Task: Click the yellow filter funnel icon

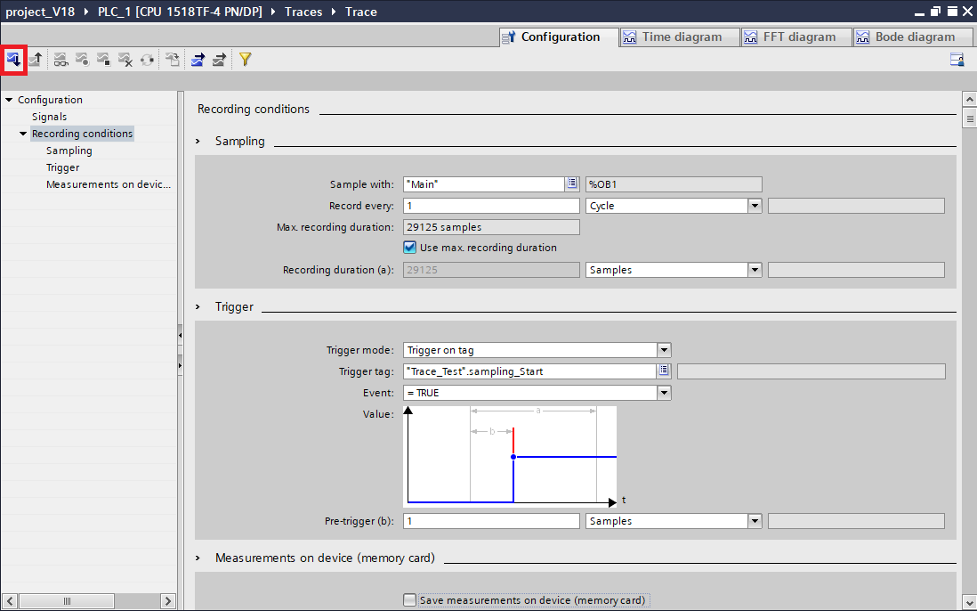Action: point(245,60)
